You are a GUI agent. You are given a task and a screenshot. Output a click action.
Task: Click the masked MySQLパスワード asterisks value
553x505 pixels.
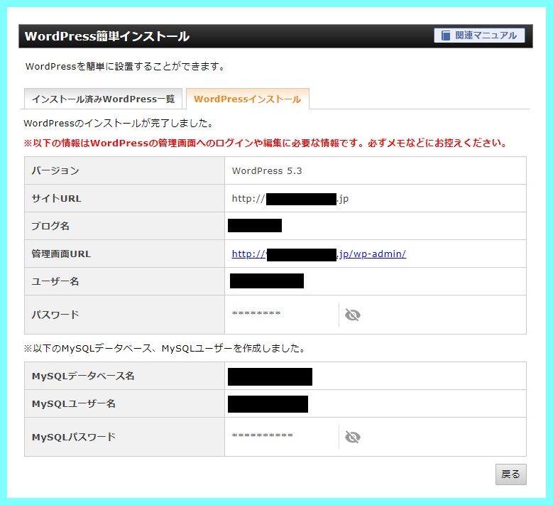(x=263, y=435)
